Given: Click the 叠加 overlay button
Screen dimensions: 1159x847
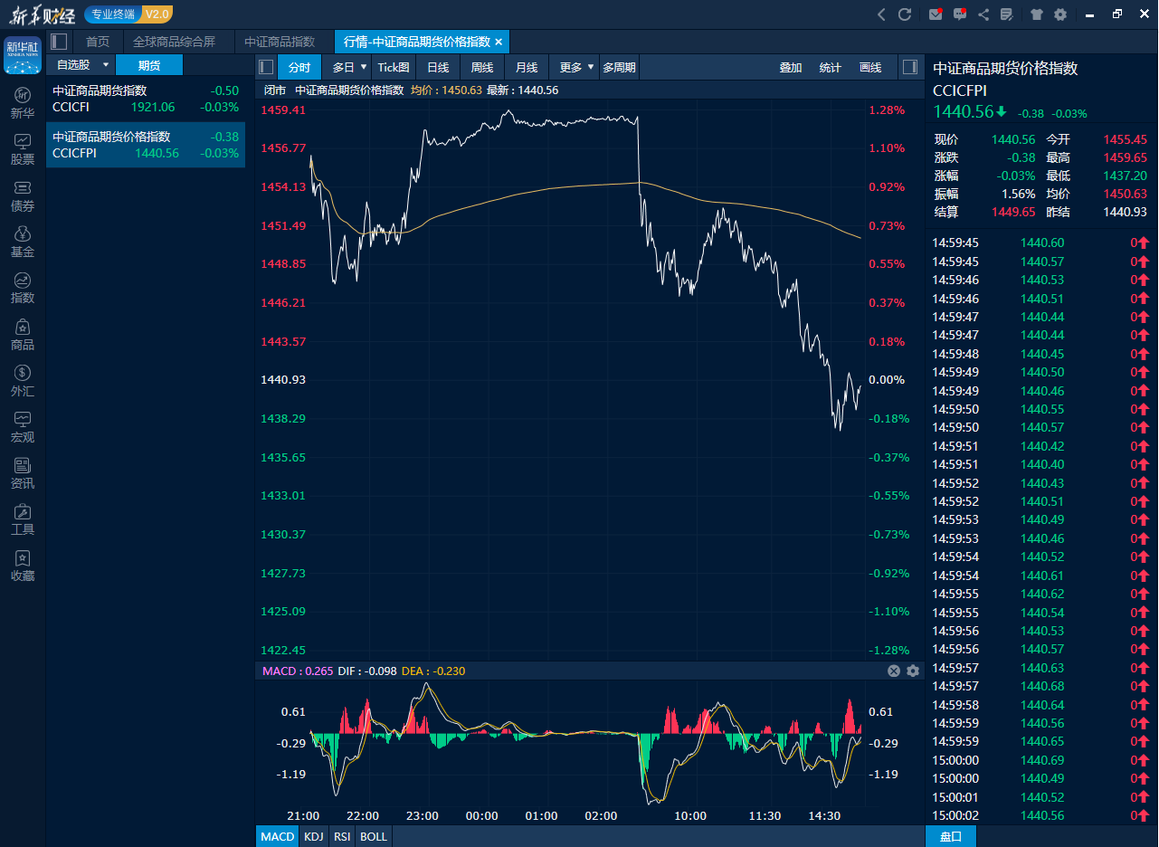Looking at the screenshot, I should 791,67.
